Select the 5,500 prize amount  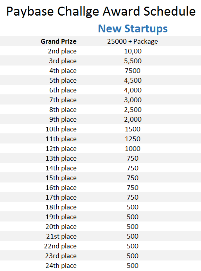(133, 61)
